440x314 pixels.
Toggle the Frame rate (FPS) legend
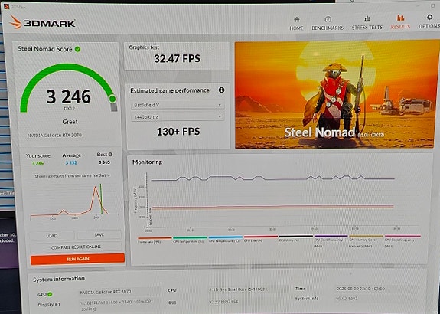[x=155, y=240]
